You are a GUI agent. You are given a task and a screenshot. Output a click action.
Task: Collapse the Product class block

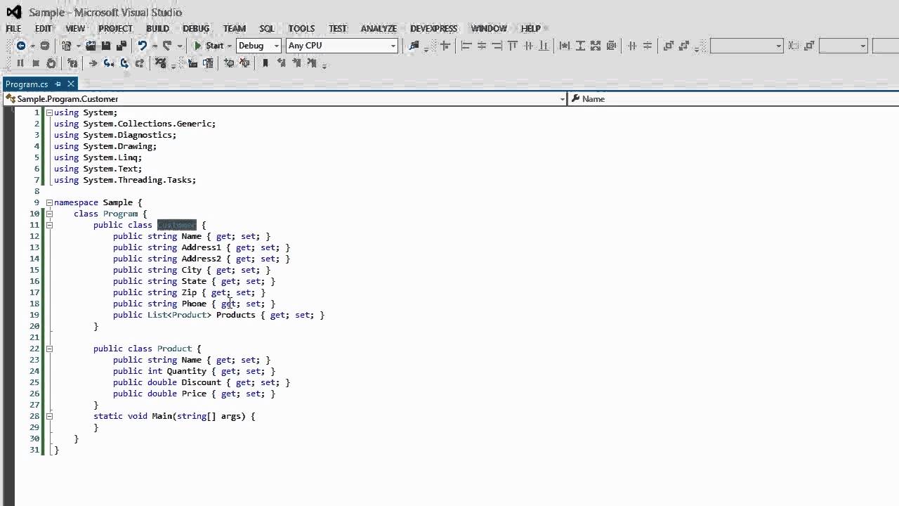(x=49, y=349)
